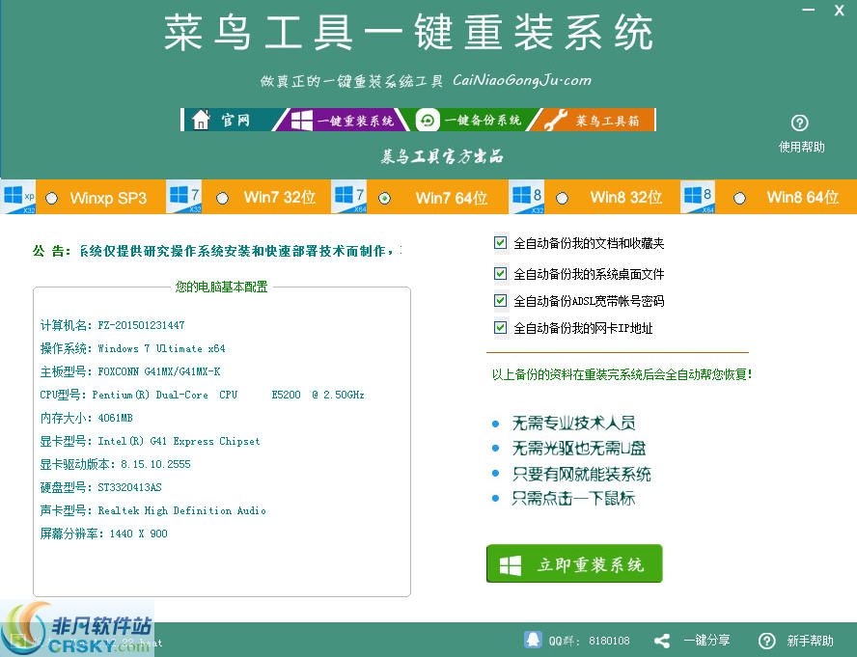The image size is (857, 657).
Task: Click the 一键重装系统 tab
Action: (x=346, y=120)
